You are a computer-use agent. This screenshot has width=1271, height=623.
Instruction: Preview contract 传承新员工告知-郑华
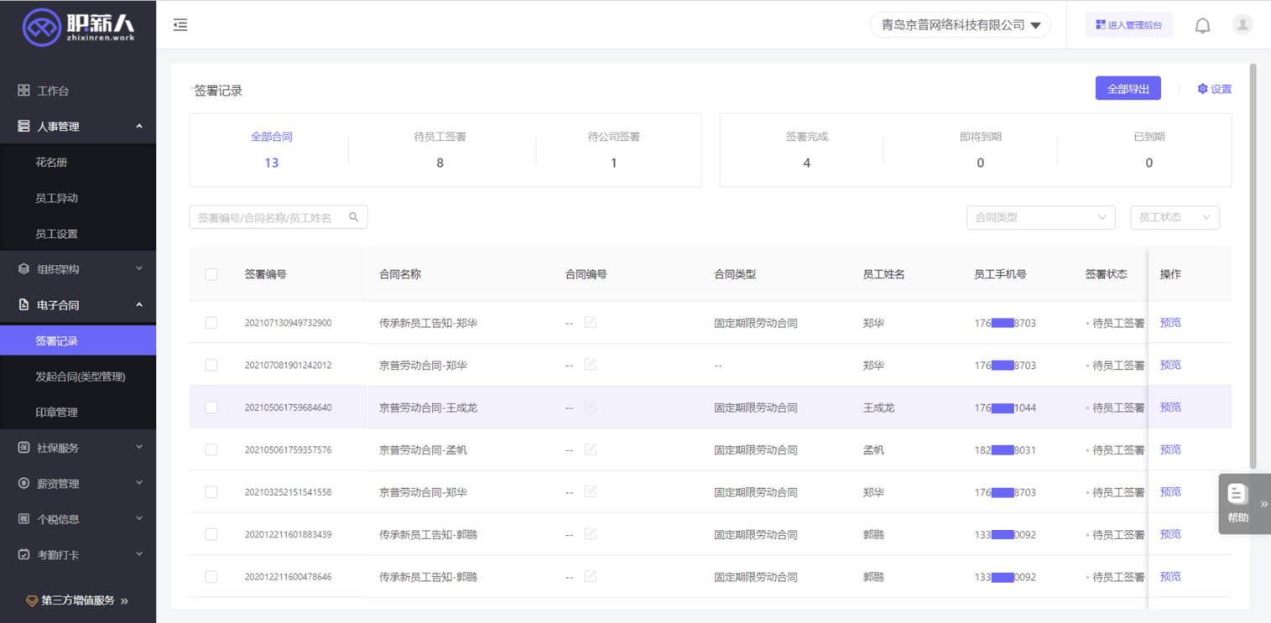coord(1170,322)
